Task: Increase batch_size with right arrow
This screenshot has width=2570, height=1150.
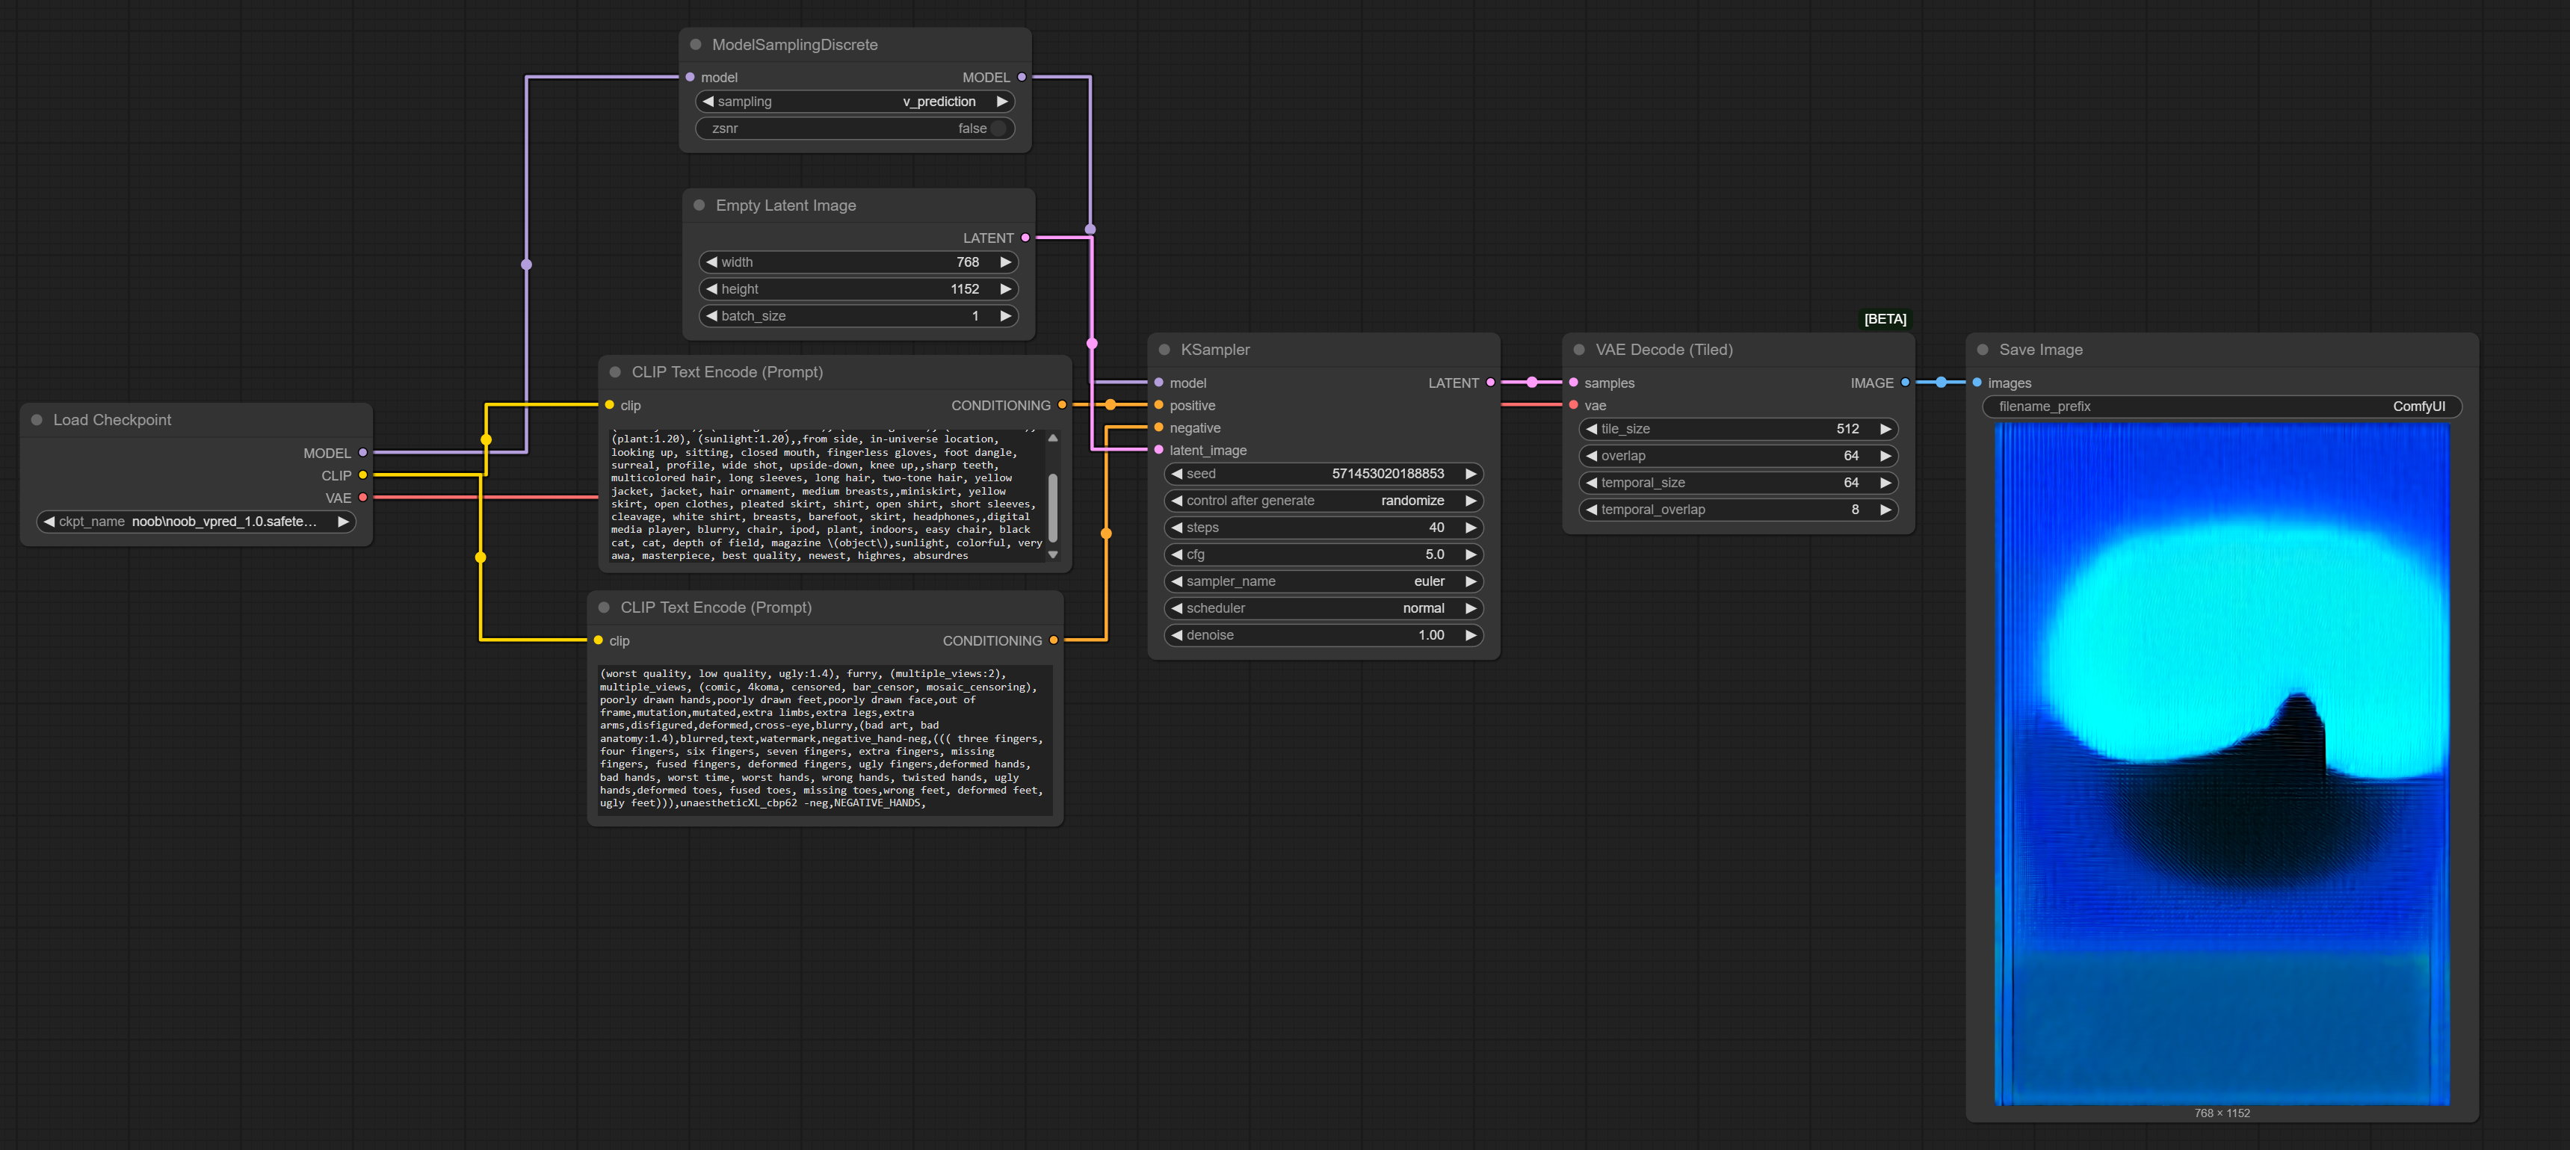Action: tap(1006, 316)
